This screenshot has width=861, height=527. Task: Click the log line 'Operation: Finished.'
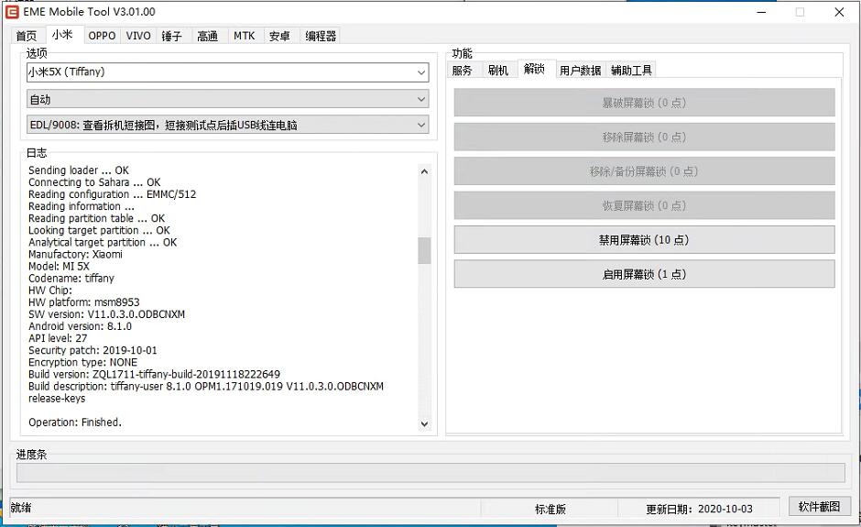(75, 423)
